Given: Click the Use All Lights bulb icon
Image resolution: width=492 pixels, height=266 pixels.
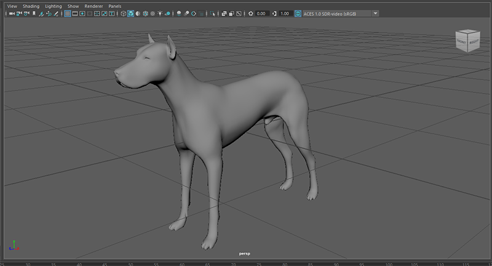Looking at the screenshot, I should [x=160, y=13].
